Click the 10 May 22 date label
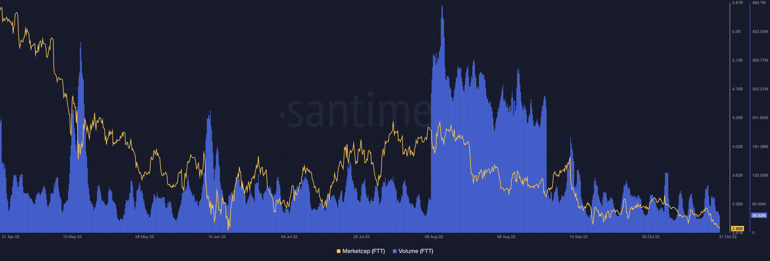Screen dimensions: 770x261 [72, 237]
